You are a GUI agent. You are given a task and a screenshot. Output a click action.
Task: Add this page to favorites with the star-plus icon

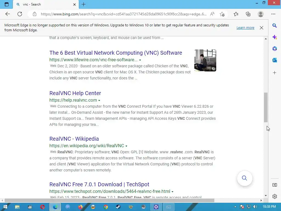[x=222, y=14]
